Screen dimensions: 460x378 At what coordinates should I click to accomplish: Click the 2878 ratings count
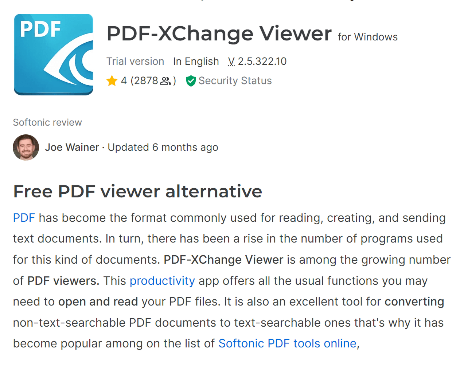click(x=146, y=81)
